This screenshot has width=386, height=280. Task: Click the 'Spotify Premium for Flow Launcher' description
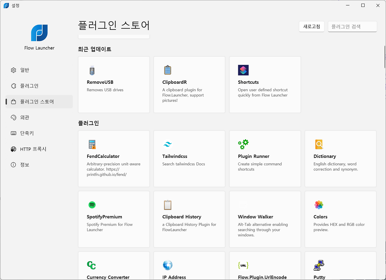(110, 227)
